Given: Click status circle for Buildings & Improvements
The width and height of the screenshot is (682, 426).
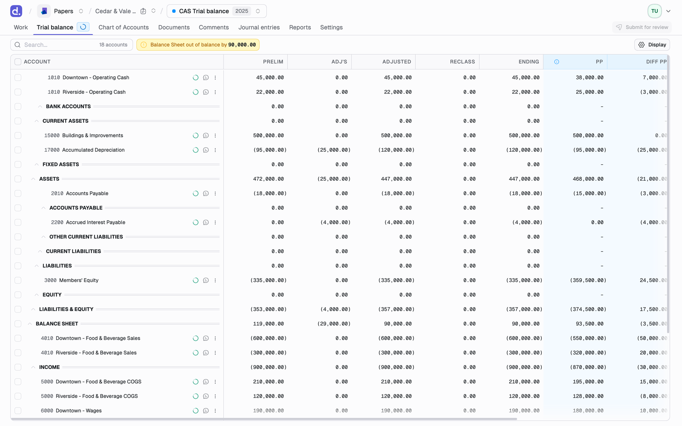Looking at the screenshot, I should (196, 135).
